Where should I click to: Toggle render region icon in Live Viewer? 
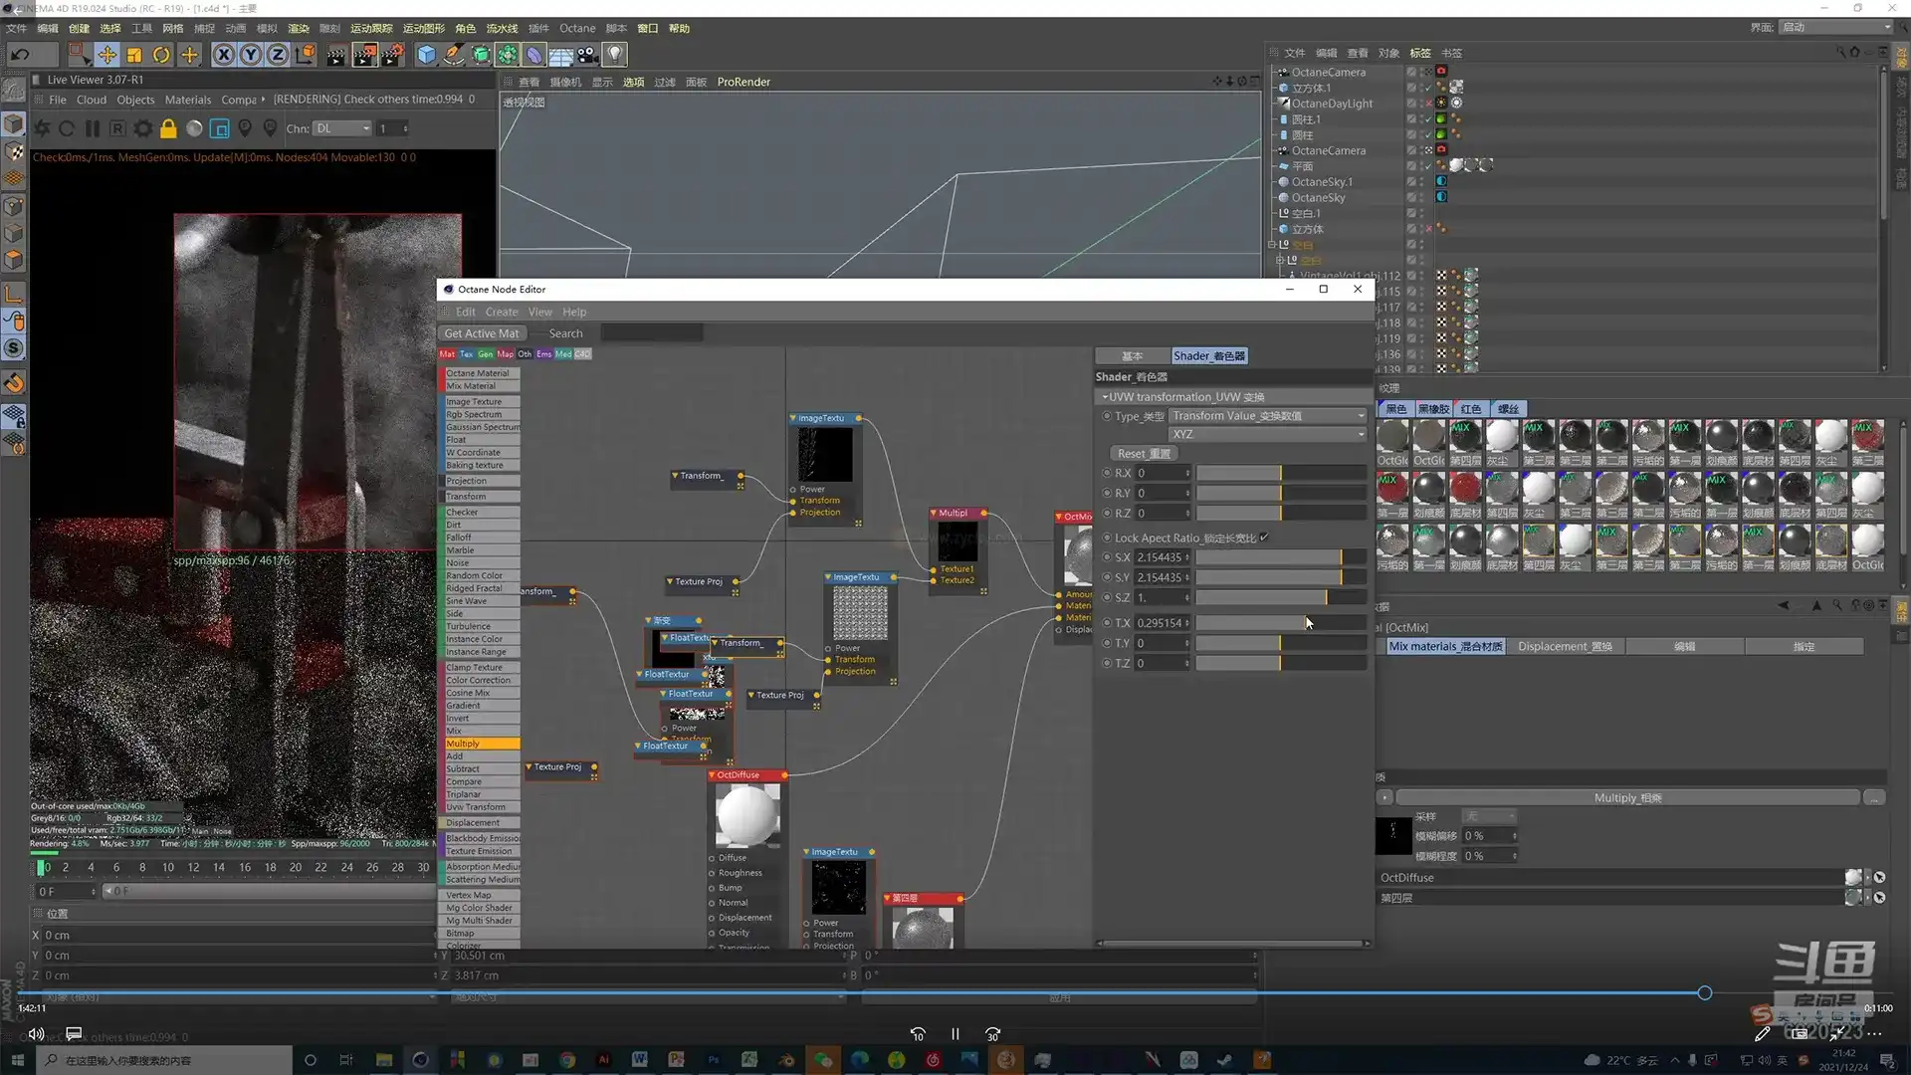[x=220, y=128]
